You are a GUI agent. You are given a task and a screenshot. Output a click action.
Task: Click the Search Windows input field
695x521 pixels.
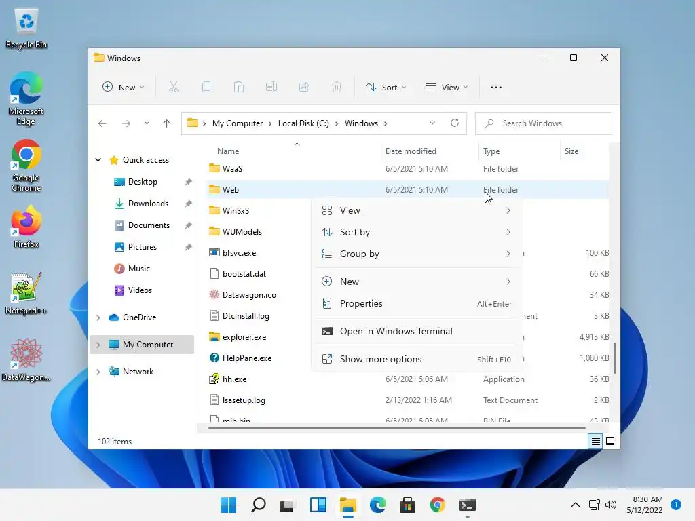pos(544,123)
